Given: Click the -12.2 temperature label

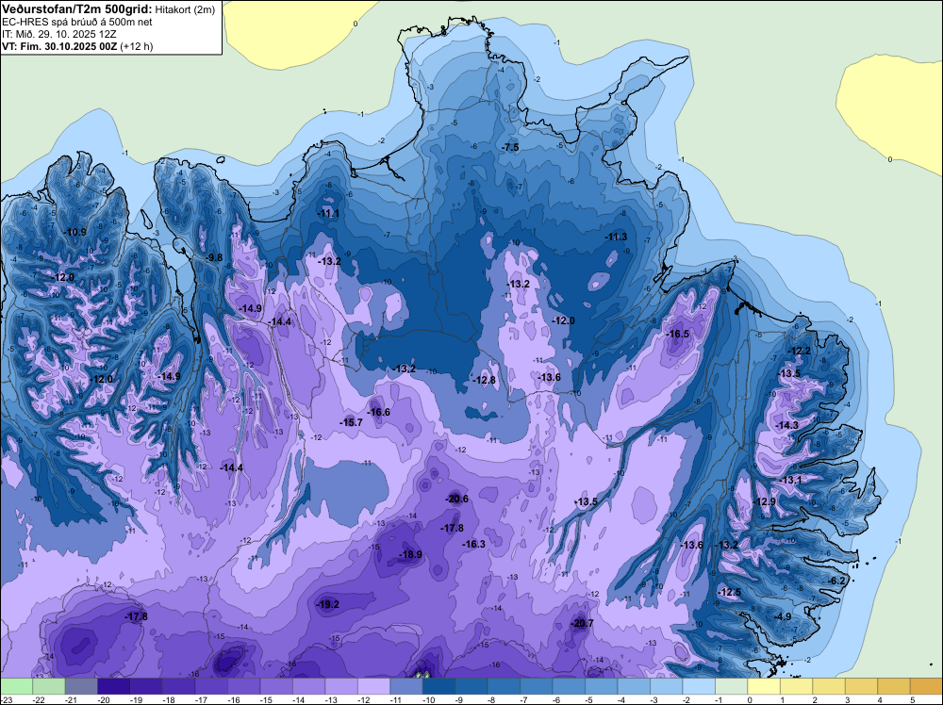Looking at the screenshot, I should [x=800, y=351].
